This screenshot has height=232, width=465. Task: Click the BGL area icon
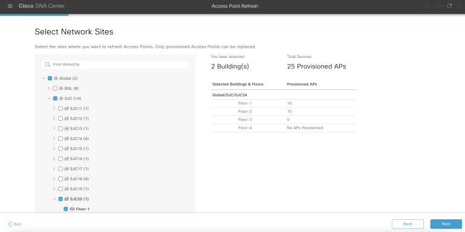click(x=62, y=88)
